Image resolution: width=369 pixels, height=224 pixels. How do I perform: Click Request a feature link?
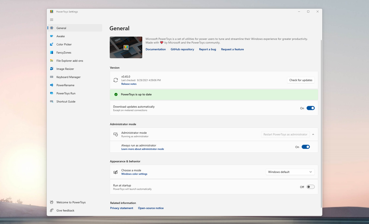[x=232, y=49]
